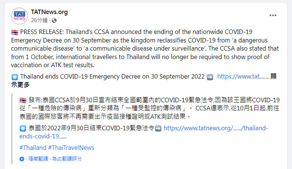
Task: Hide translation via 隱藏翻譯
Action: (x=38, y=159)
